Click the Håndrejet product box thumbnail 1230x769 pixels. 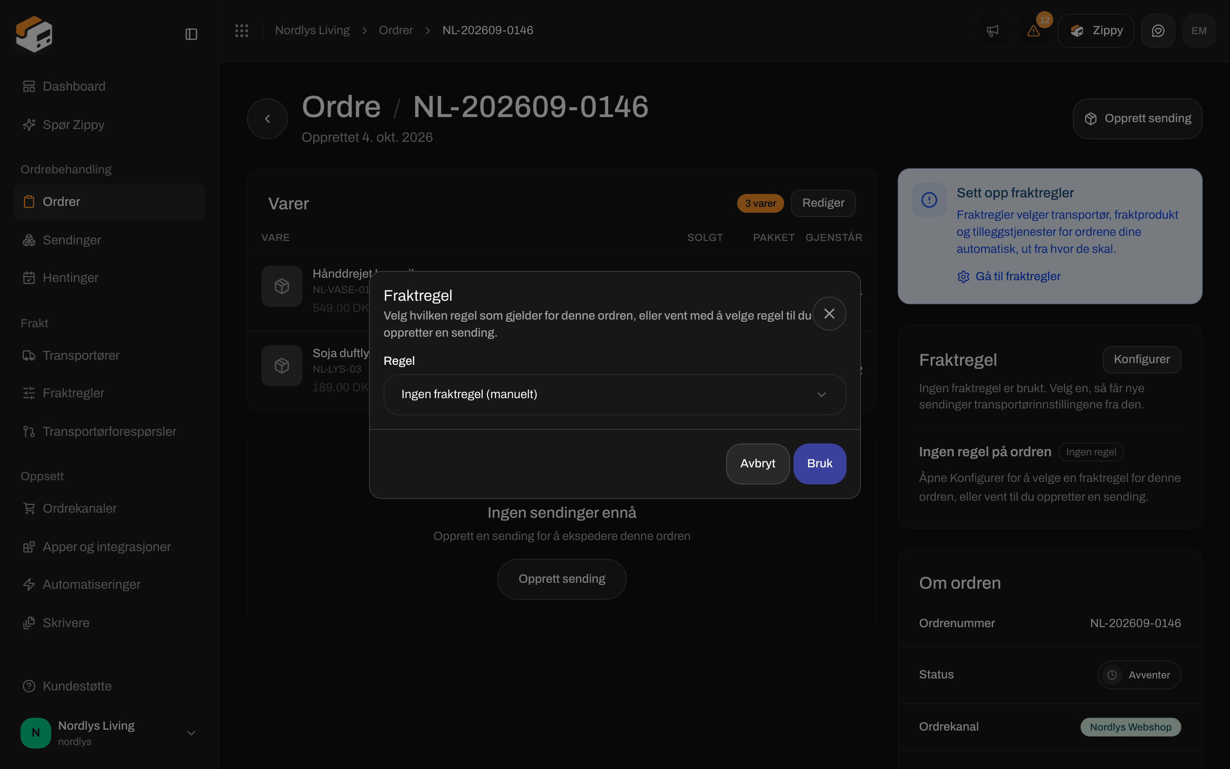point(282,286)
